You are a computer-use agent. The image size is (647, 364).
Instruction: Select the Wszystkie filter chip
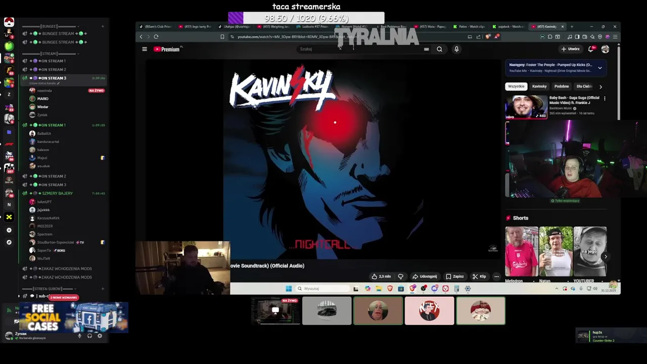[x=516, y=86]
